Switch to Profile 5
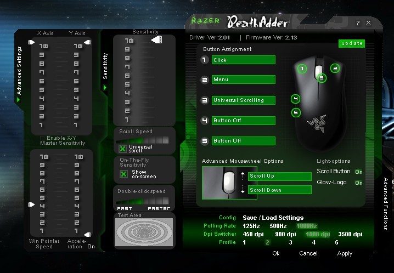Screen dimensions: 394x273 click(336, 242)
